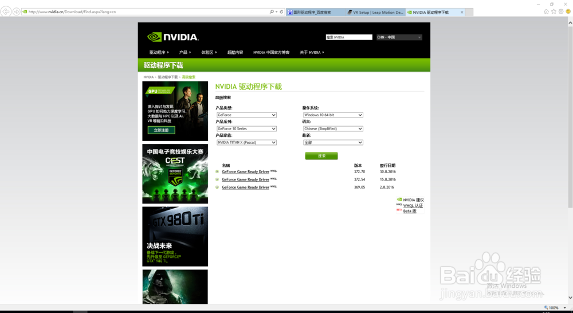Open favorites with the star icon
The image size is (573, 313).
tap(554, 11)
